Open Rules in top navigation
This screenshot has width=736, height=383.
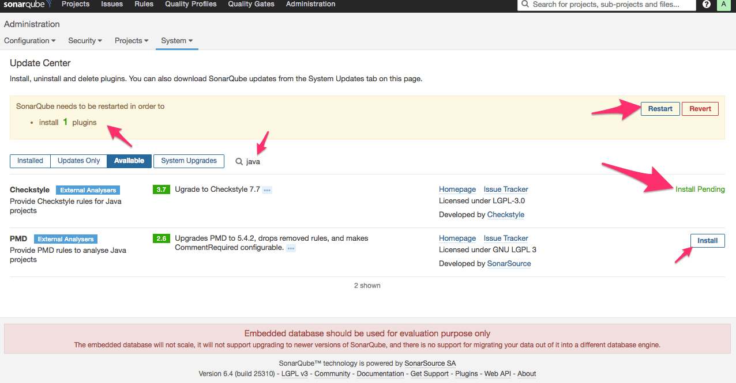[144, 4]
